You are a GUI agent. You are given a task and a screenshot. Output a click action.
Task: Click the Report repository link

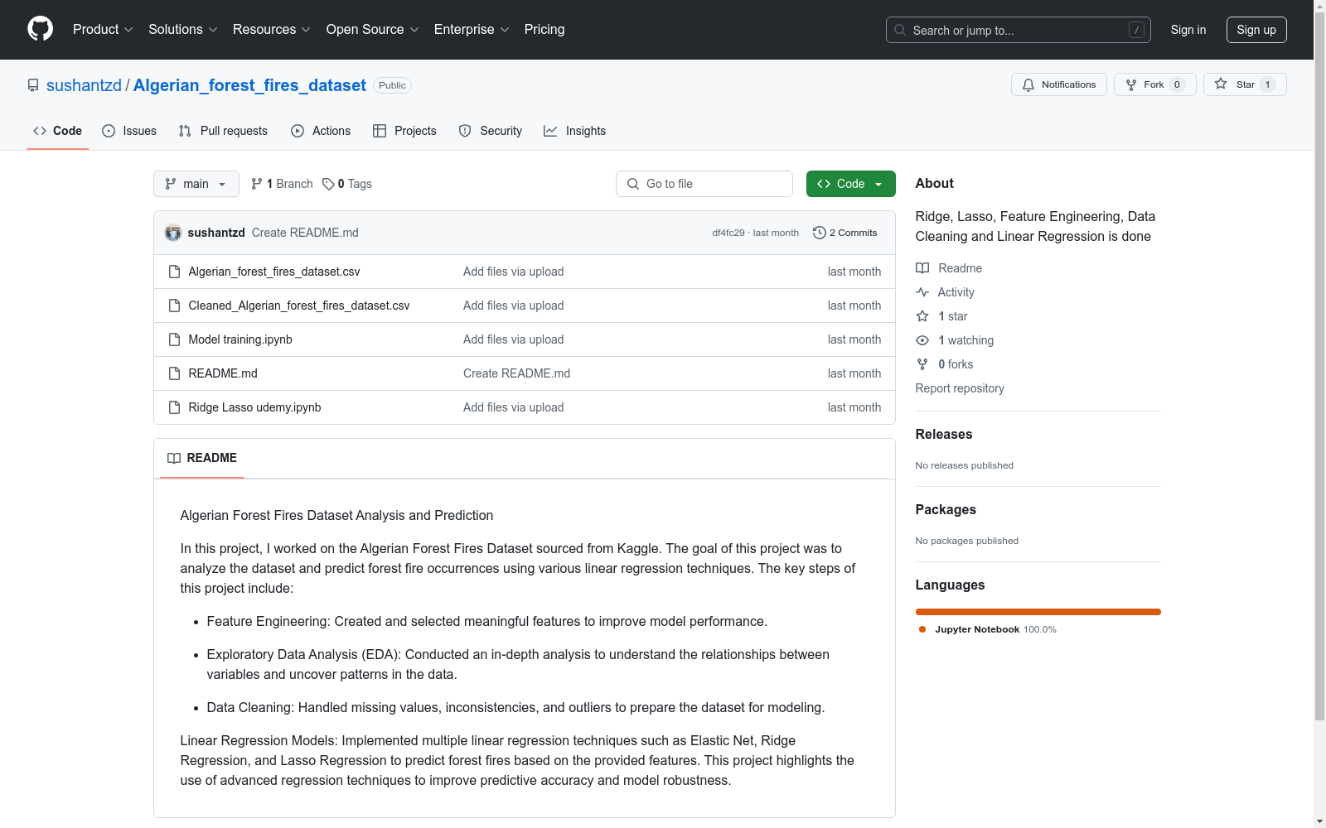959,388
